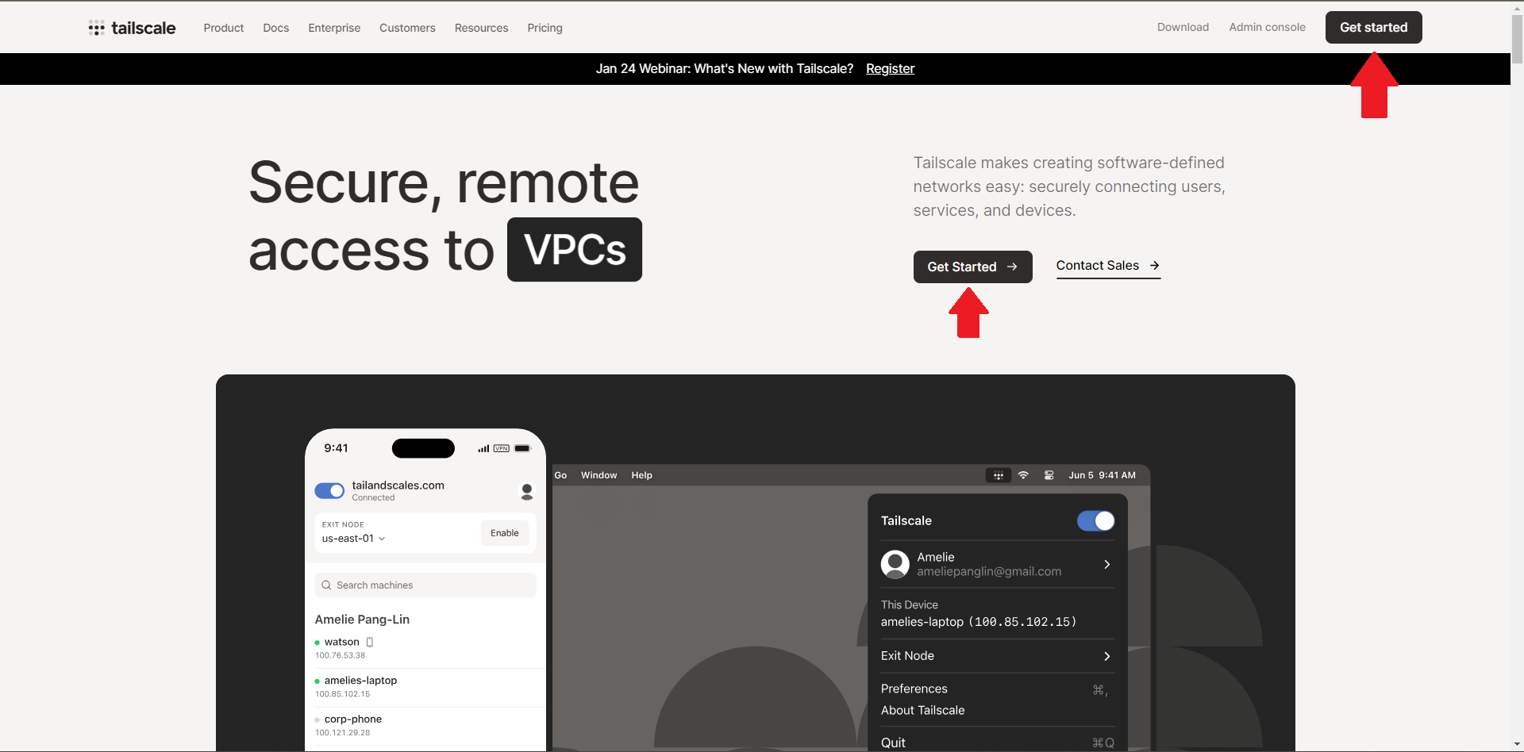
Task: Click the Amelie account avatar
Action: pos(895,564)
